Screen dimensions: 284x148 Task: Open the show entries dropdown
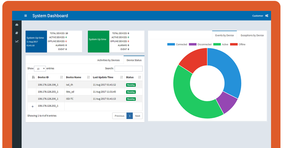(40, 69)
